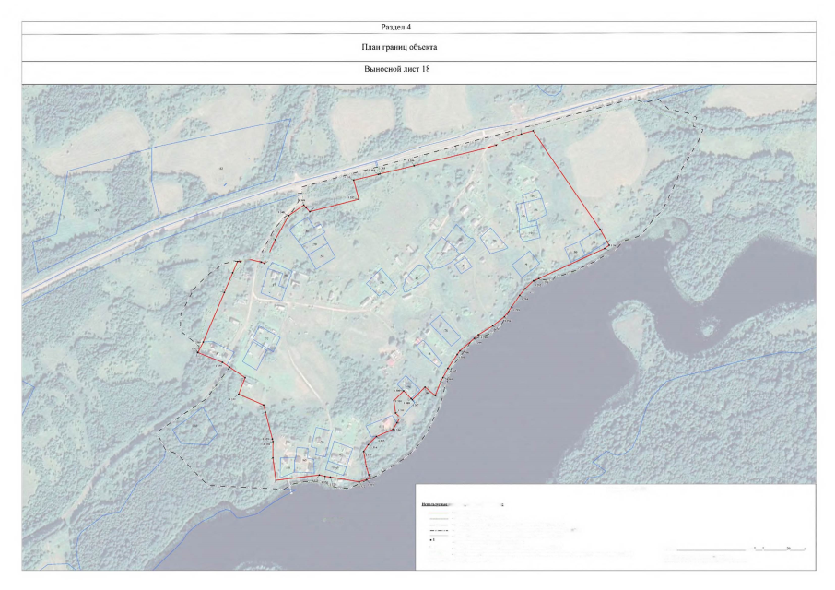
Task: Click the black point symbol in legend
Action: click(432, 541)
